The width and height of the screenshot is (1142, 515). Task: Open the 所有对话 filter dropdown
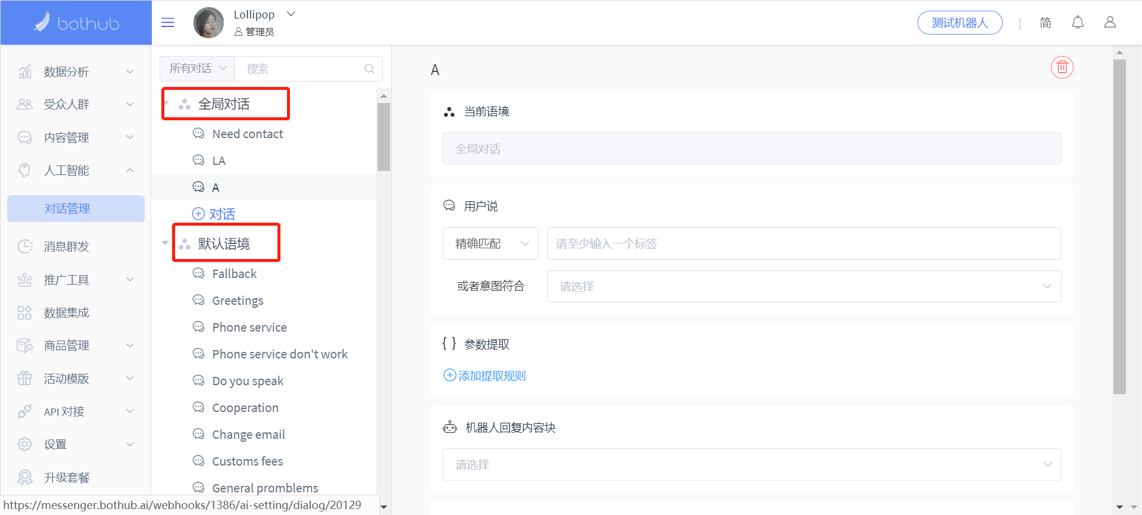pos(197,68)
